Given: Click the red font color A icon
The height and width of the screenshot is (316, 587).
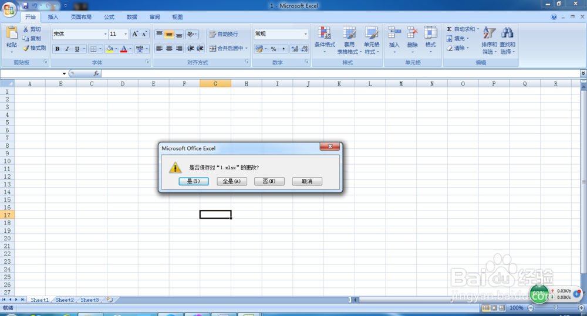Looking at the screenshot, I should 124,49.
